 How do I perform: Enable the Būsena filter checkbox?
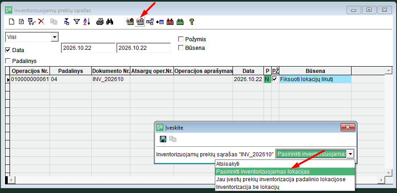click(181, 48)
